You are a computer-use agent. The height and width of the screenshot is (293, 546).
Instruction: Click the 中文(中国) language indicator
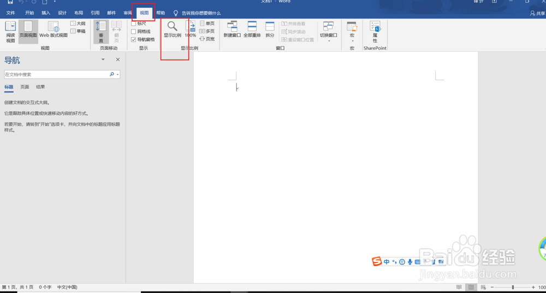click(x=67, y=287)
